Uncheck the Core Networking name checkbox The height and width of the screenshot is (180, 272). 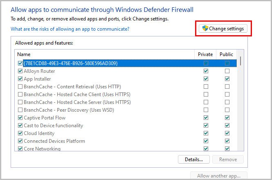(20, 149)
